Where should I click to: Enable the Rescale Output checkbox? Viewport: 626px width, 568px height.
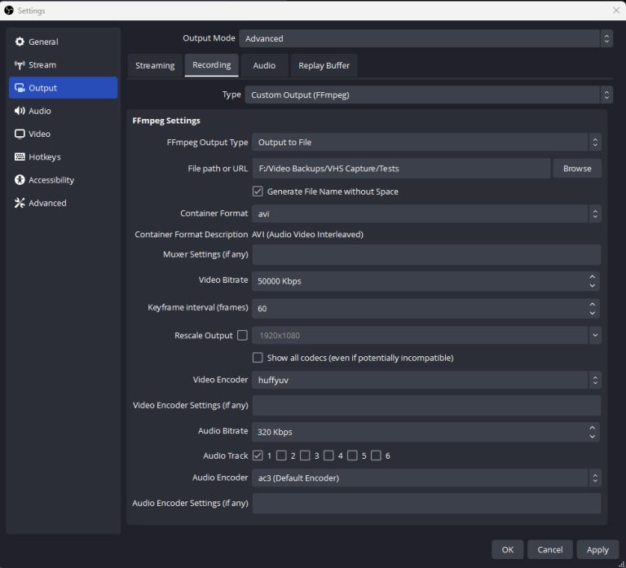click(242, 335)
